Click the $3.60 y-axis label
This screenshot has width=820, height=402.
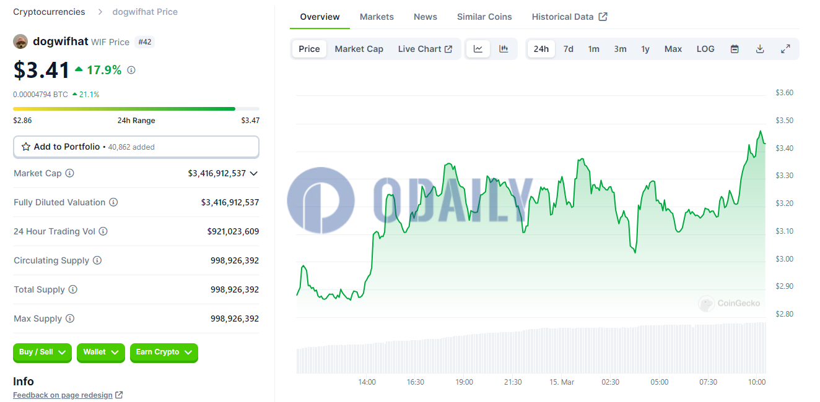click(785, 93)
